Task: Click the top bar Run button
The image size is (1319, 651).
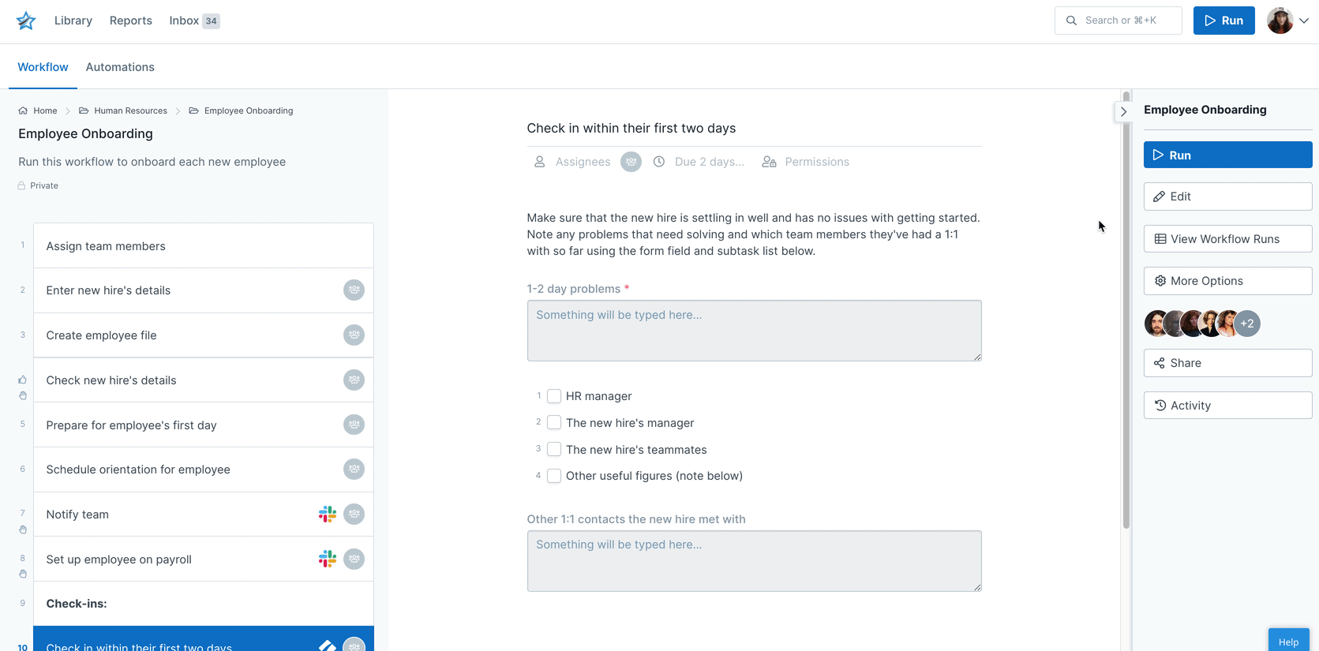Action: (1223, 21)
